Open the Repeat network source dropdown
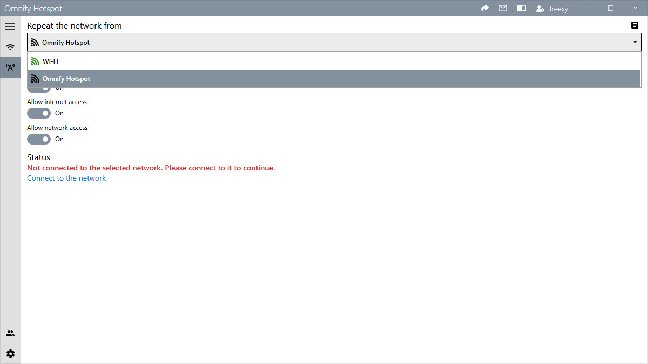 coord(634,42)
